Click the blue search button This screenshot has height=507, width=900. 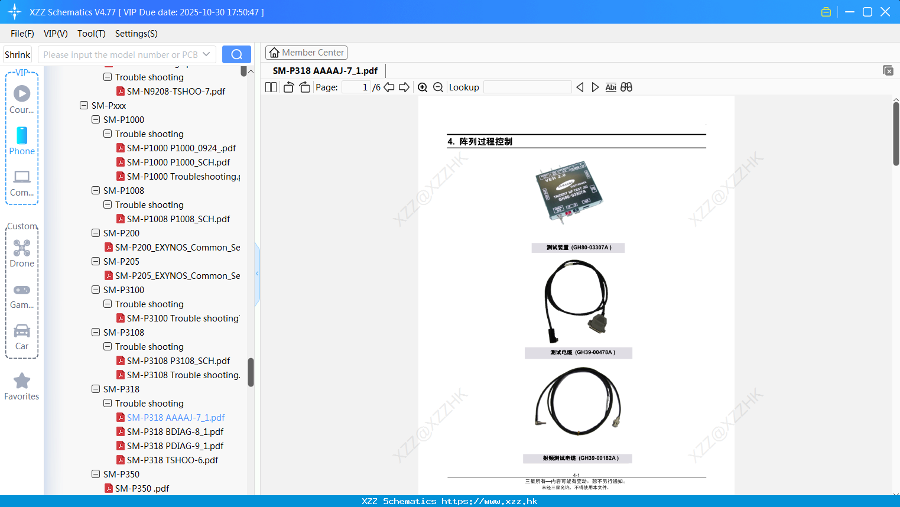click(x=236, y=54)
